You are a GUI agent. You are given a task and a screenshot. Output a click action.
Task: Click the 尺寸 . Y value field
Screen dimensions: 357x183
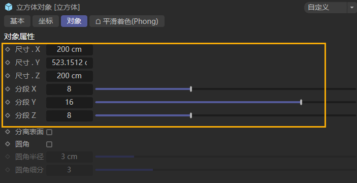click(x=70, y=63)
